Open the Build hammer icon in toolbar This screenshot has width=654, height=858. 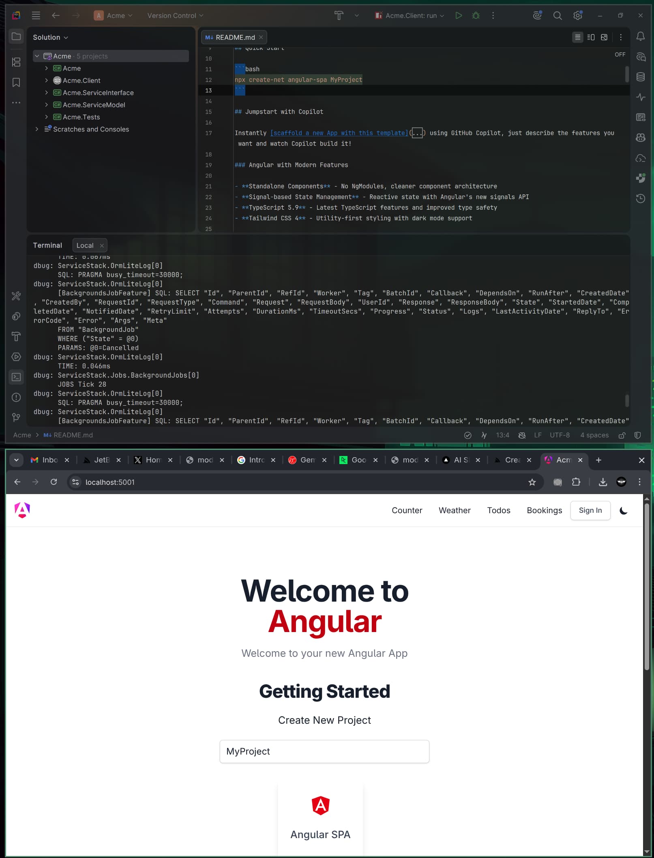pyautogui.click(x=339, y=15)
